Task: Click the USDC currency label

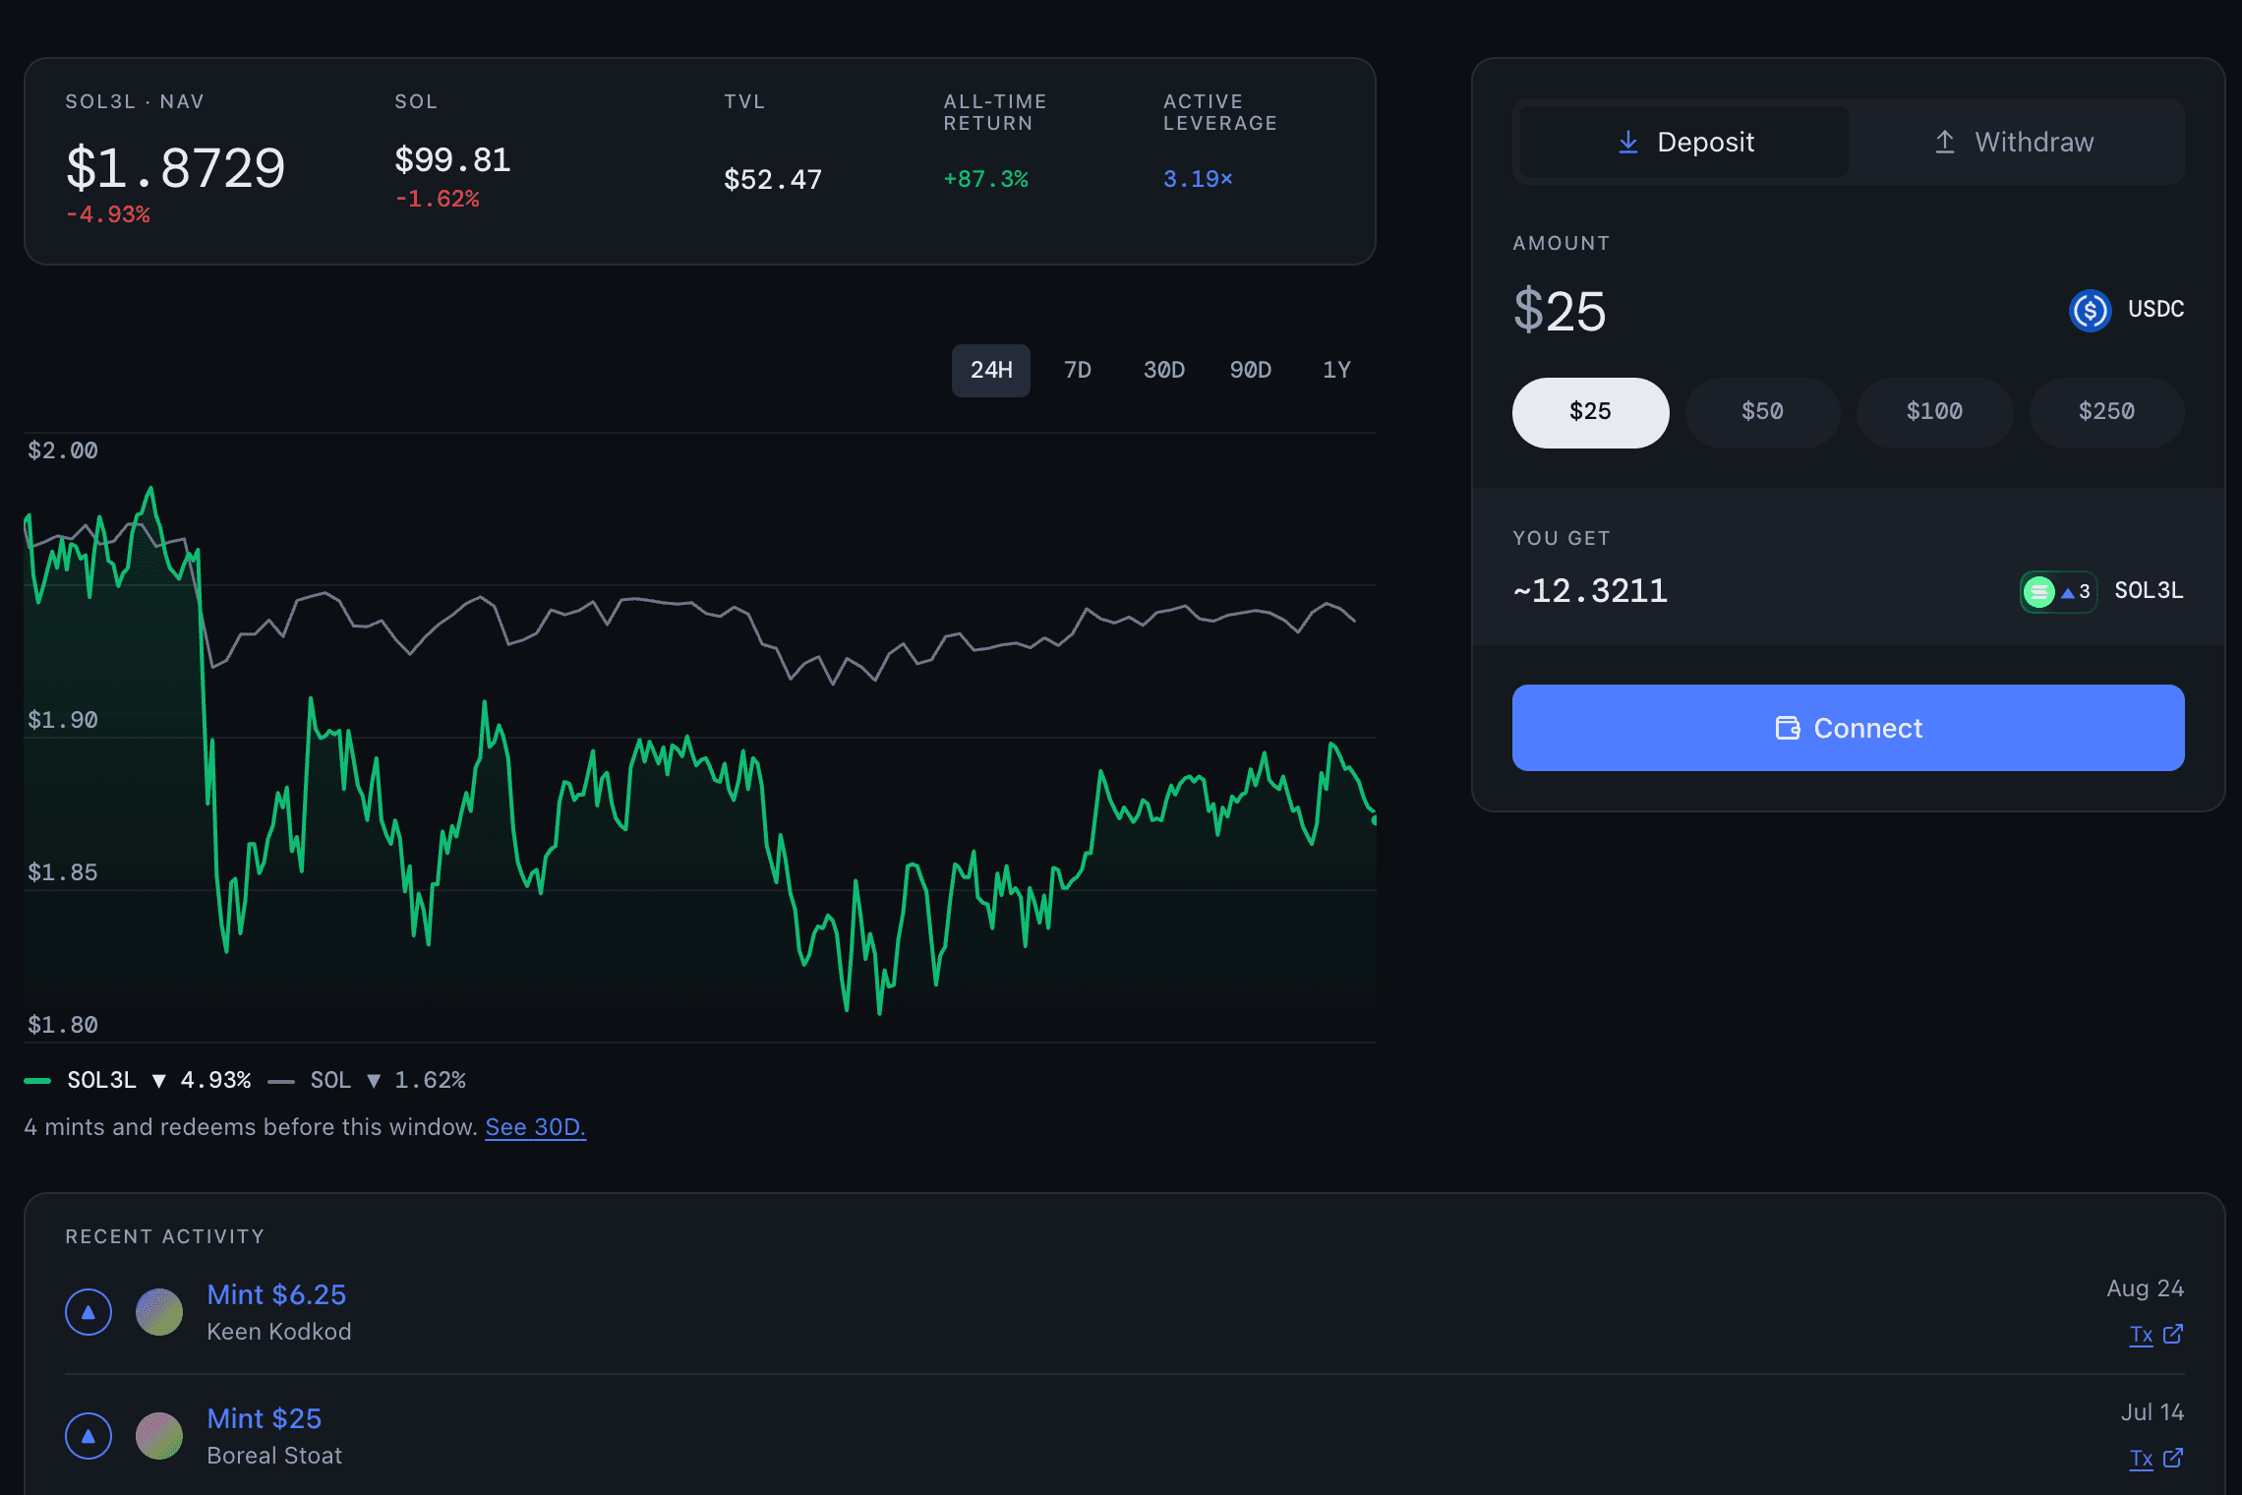Action: (x=2155, y=309)
